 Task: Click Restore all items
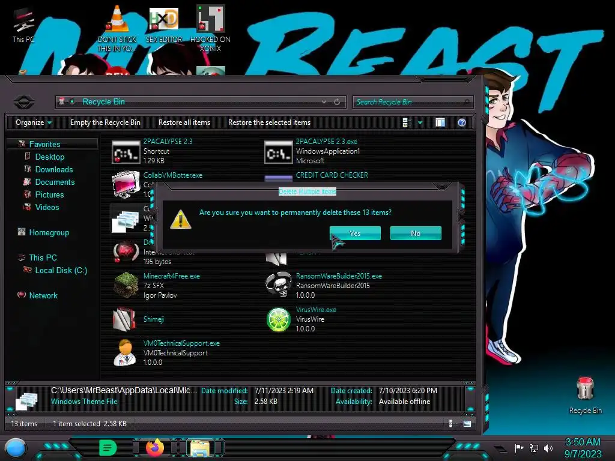[x=184, y=122]
